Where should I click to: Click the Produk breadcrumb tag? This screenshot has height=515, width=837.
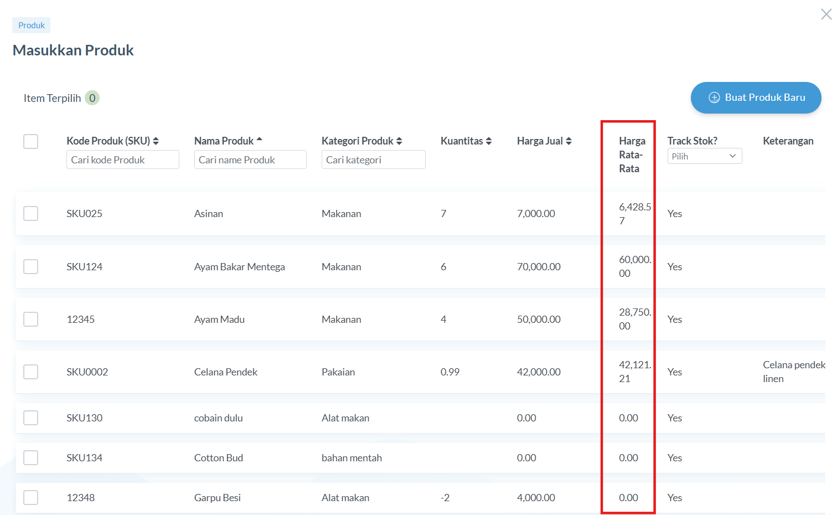[32, 25]
